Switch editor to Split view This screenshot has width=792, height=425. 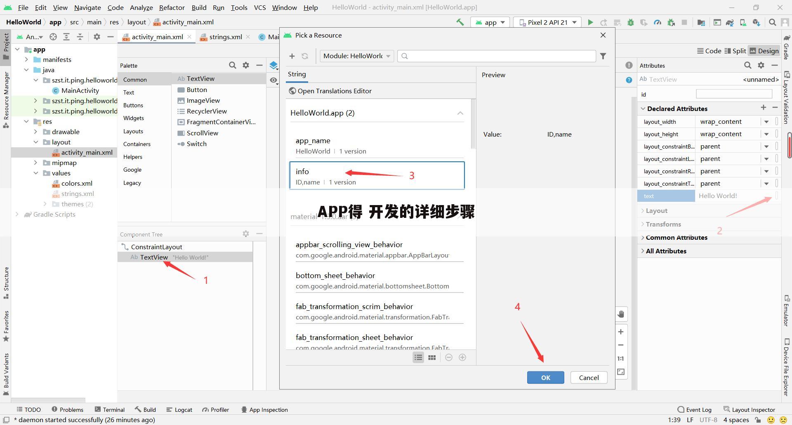[735, 51]
